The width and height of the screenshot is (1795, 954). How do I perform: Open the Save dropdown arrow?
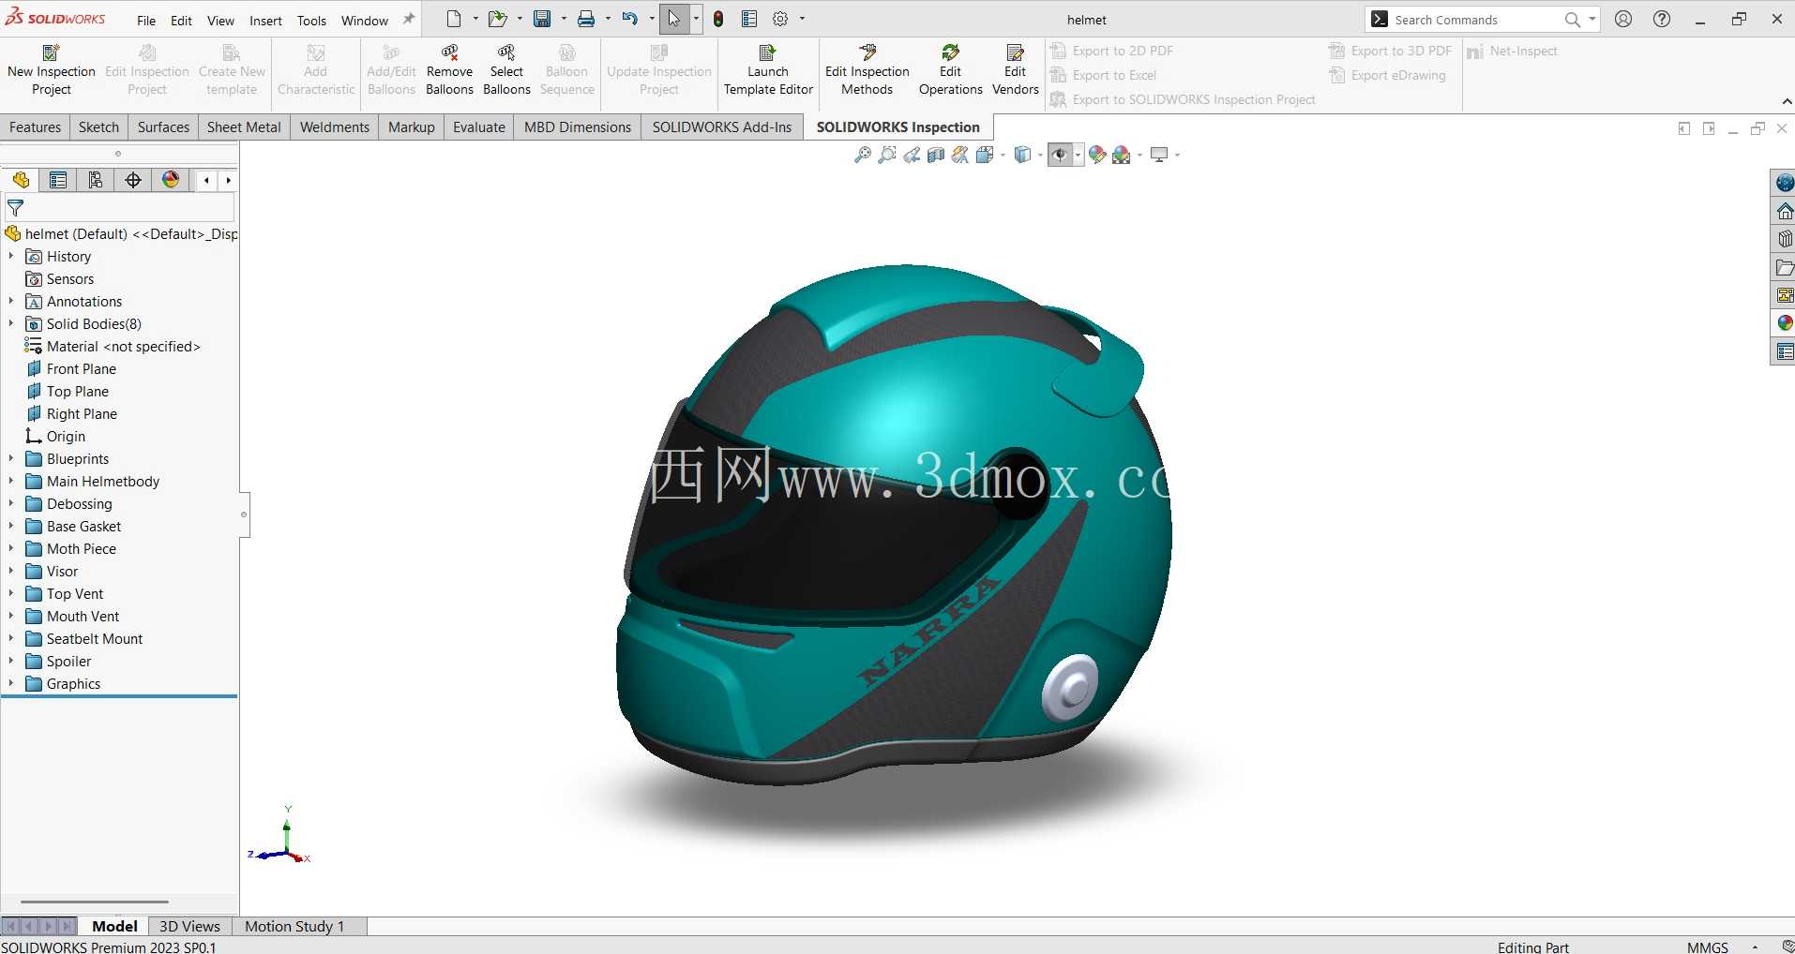tap(564, 19)
